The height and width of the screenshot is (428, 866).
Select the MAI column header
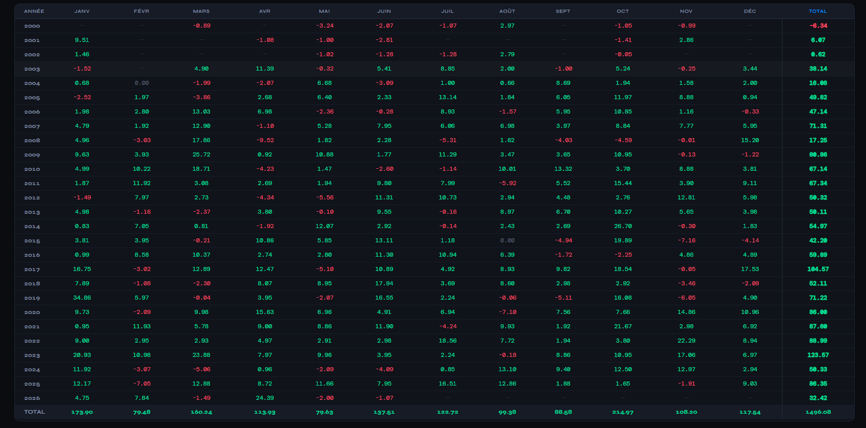point(324,11)
